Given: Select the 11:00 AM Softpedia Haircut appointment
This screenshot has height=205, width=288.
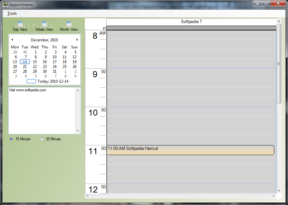Looking at the screenshot, I should pyautogui.click(x=190, y=150).
